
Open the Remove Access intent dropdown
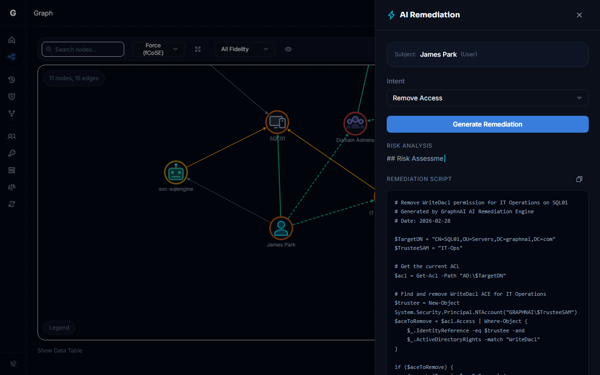(487, 98)
